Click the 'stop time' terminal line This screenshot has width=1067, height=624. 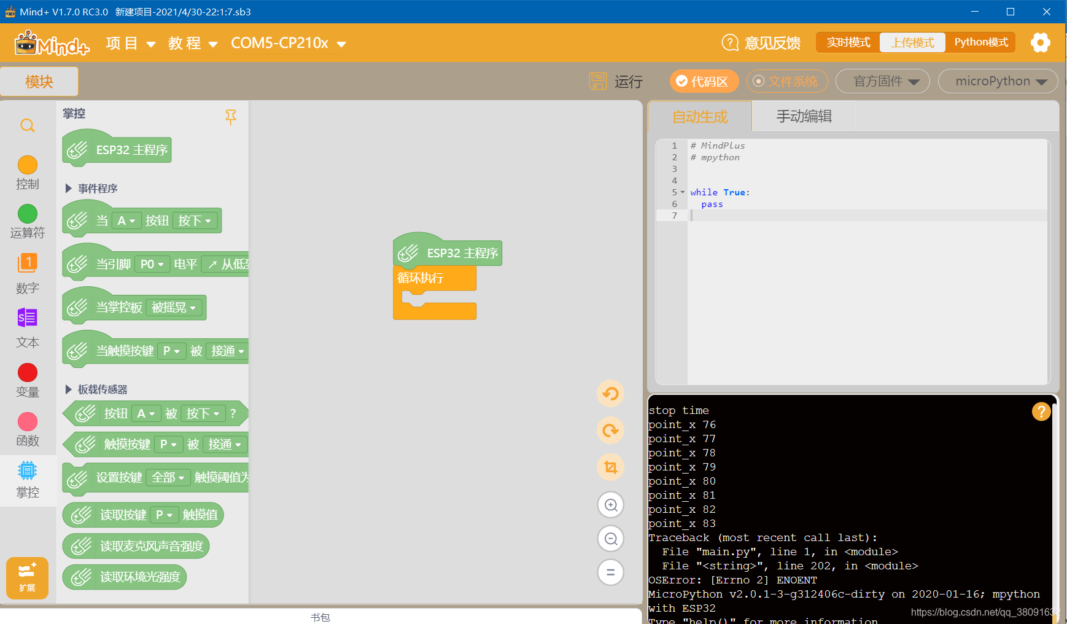[x=678, y=410]
